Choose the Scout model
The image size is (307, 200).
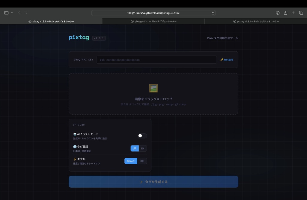[131, 161]
